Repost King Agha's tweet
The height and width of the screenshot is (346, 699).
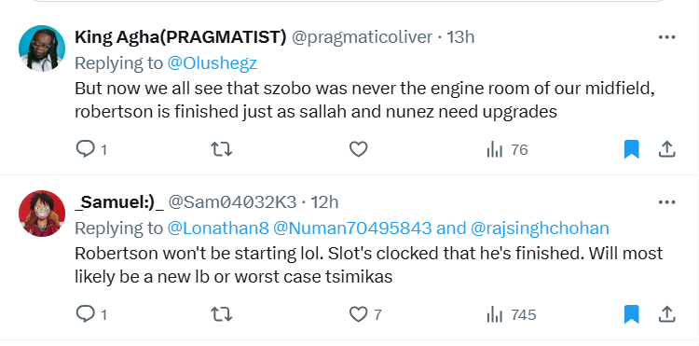pyautogui.click(x=221, y=149)
